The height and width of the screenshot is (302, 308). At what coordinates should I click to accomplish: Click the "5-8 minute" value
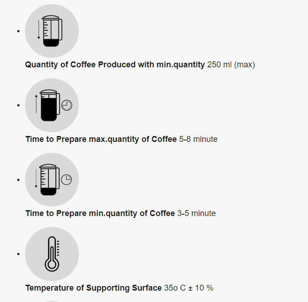click(198, 139)
